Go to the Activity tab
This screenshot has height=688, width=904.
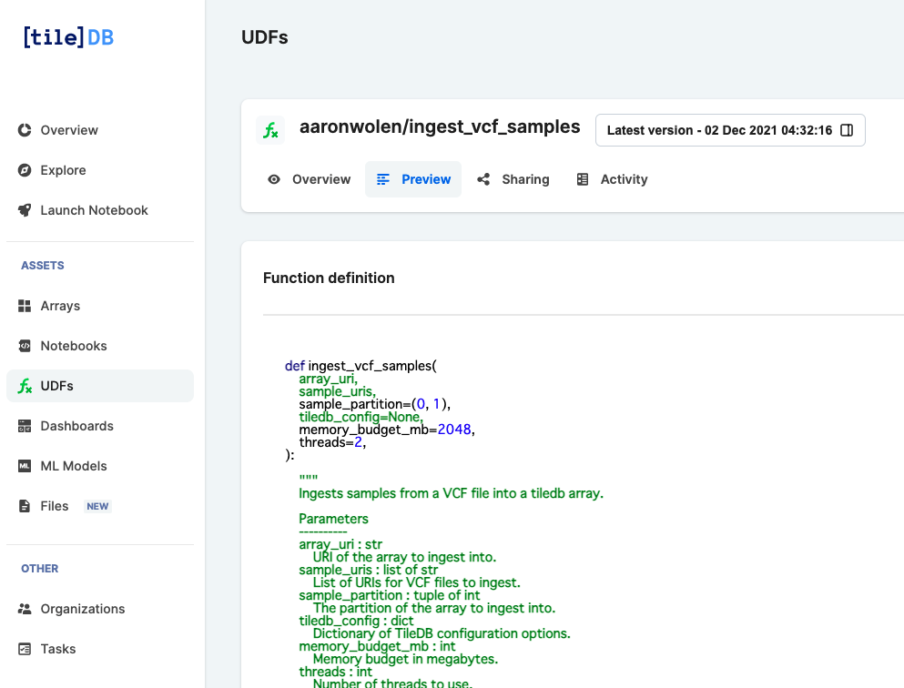(612, 179)
